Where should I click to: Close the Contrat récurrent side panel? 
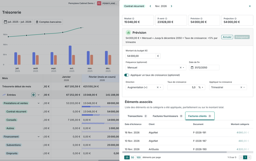250,6
